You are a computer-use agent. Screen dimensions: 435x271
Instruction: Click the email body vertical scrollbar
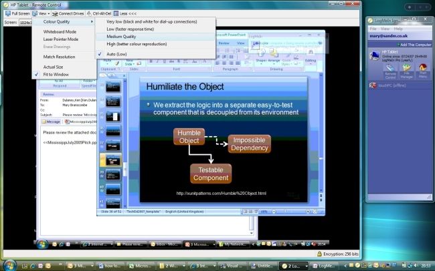252,224
